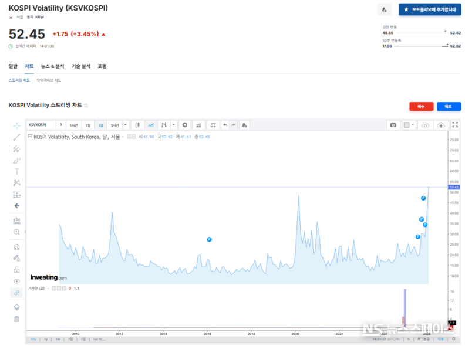Click the KSVKOSPI symbol input field
465x346 pixels.
41,125
